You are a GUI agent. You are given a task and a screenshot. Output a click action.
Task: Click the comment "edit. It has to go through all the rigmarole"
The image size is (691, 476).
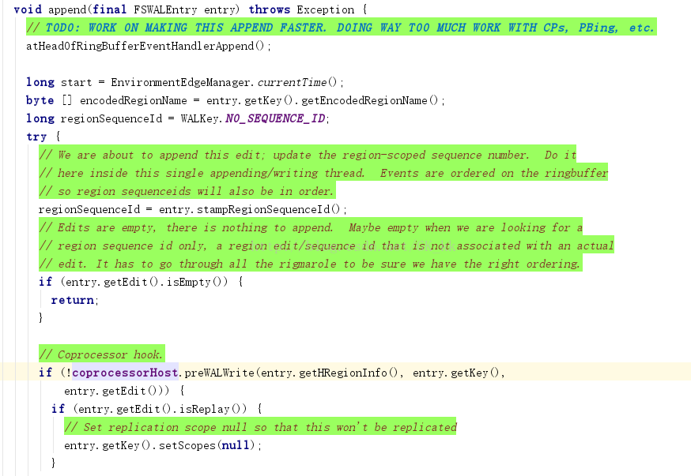click(310, 264)
